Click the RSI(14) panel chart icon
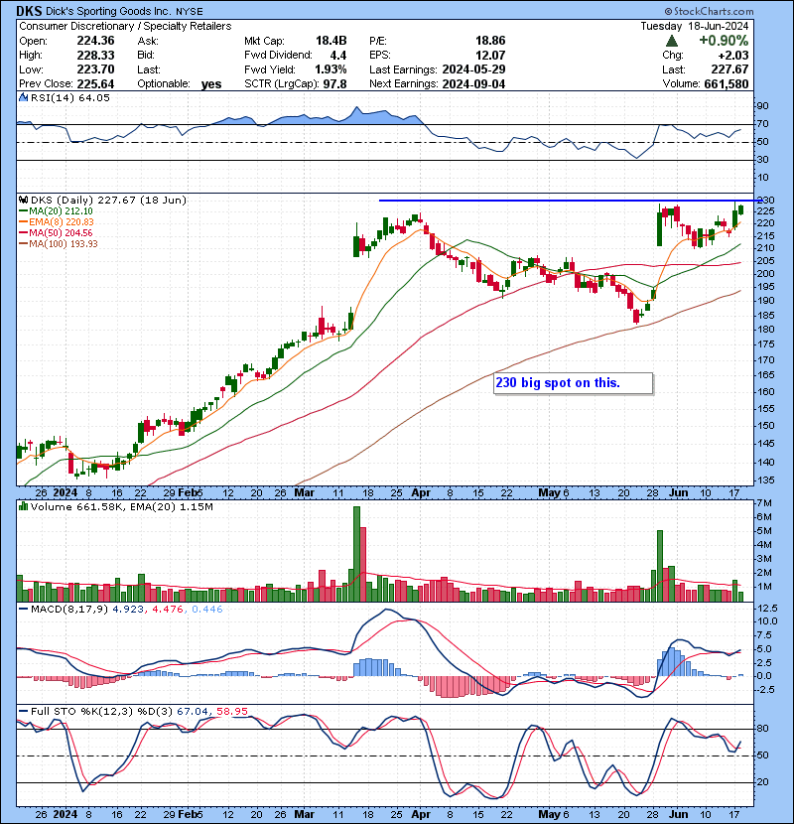The height and width of the screenshot is (824, 794). [23, 97]
